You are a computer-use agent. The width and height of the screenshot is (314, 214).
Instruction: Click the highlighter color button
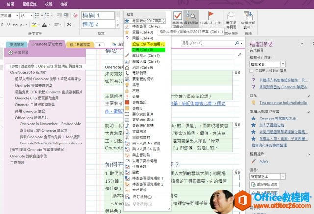(34, 24)
